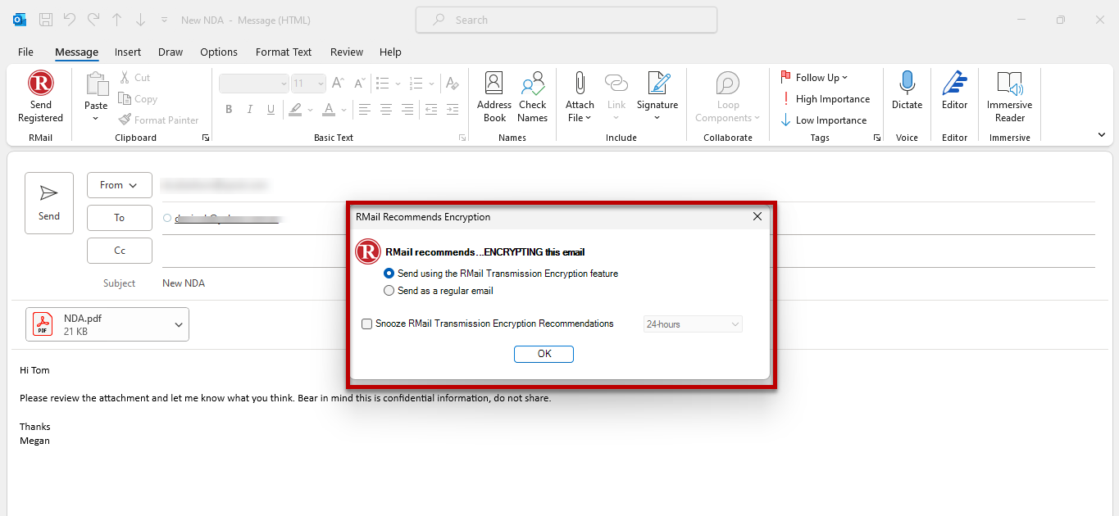Open the Font Color swatch menu
This screenshot has width=1119, height=516.
[342, 109]
